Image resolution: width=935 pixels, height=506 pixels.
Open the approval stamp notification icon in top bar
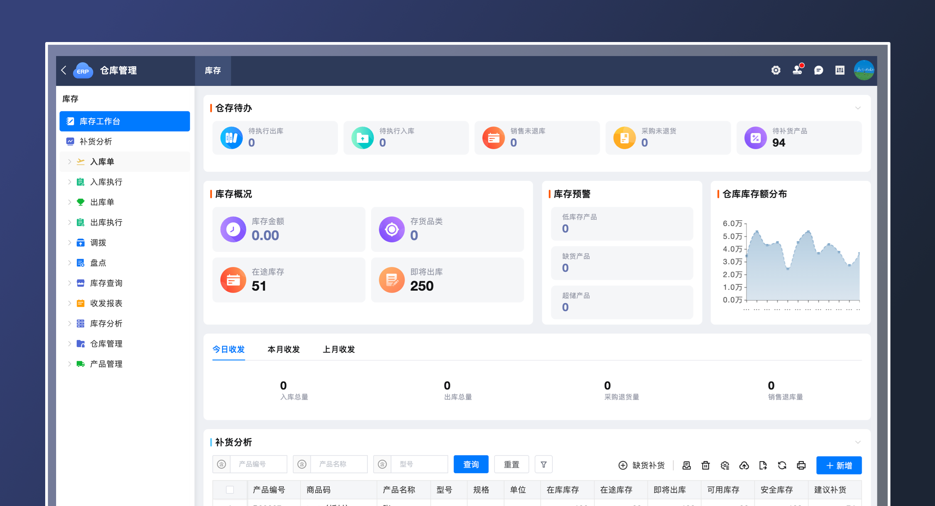coord(797,70)
